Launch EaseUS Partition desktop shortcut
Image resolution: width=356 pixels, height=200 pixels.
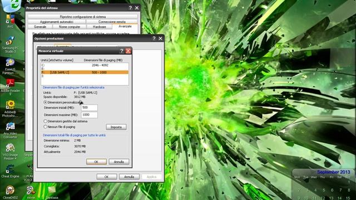click(10, 66)
